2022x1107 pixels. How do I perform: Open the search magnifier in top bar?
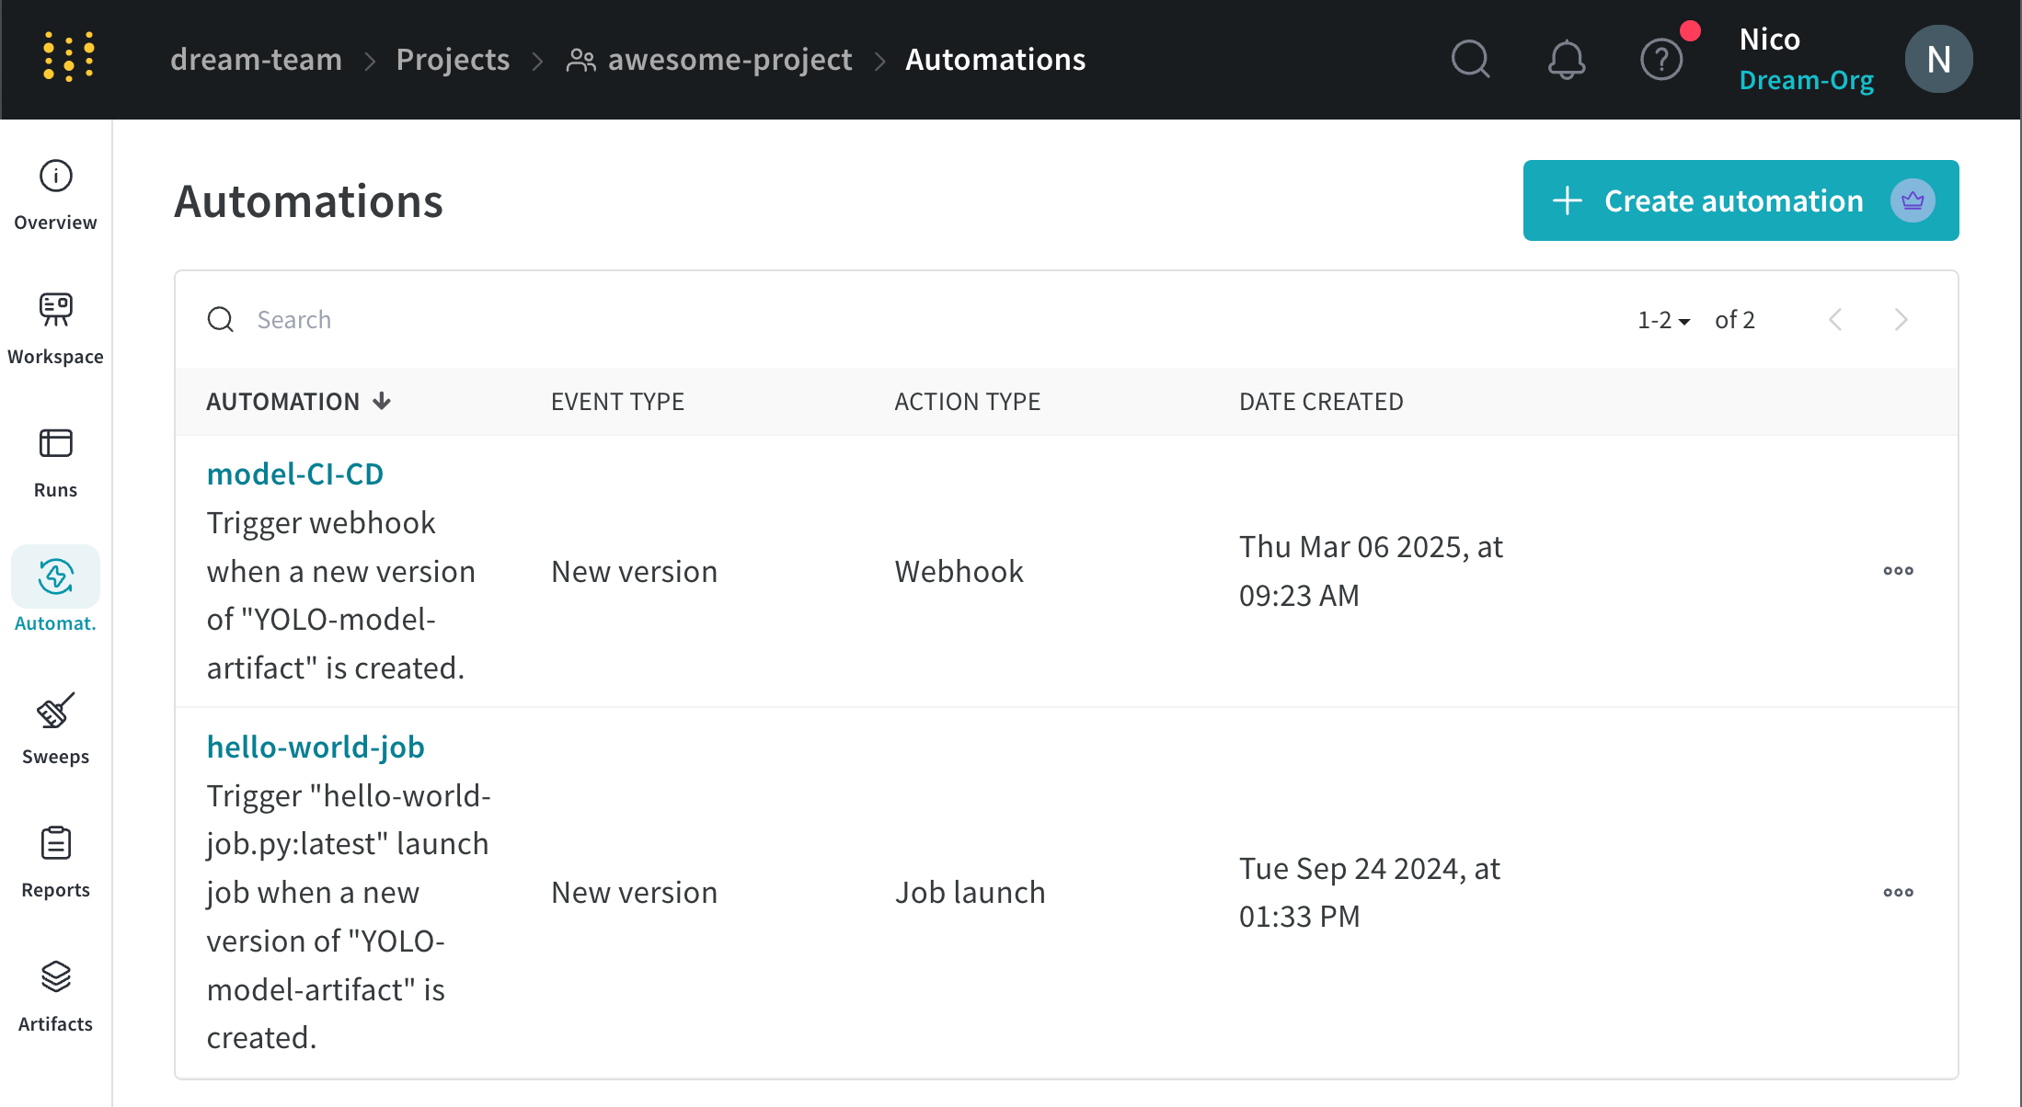(1470, 59)
